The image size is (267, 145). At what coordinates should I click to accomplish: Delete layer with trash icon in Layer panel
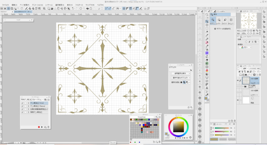click(260, 75)
